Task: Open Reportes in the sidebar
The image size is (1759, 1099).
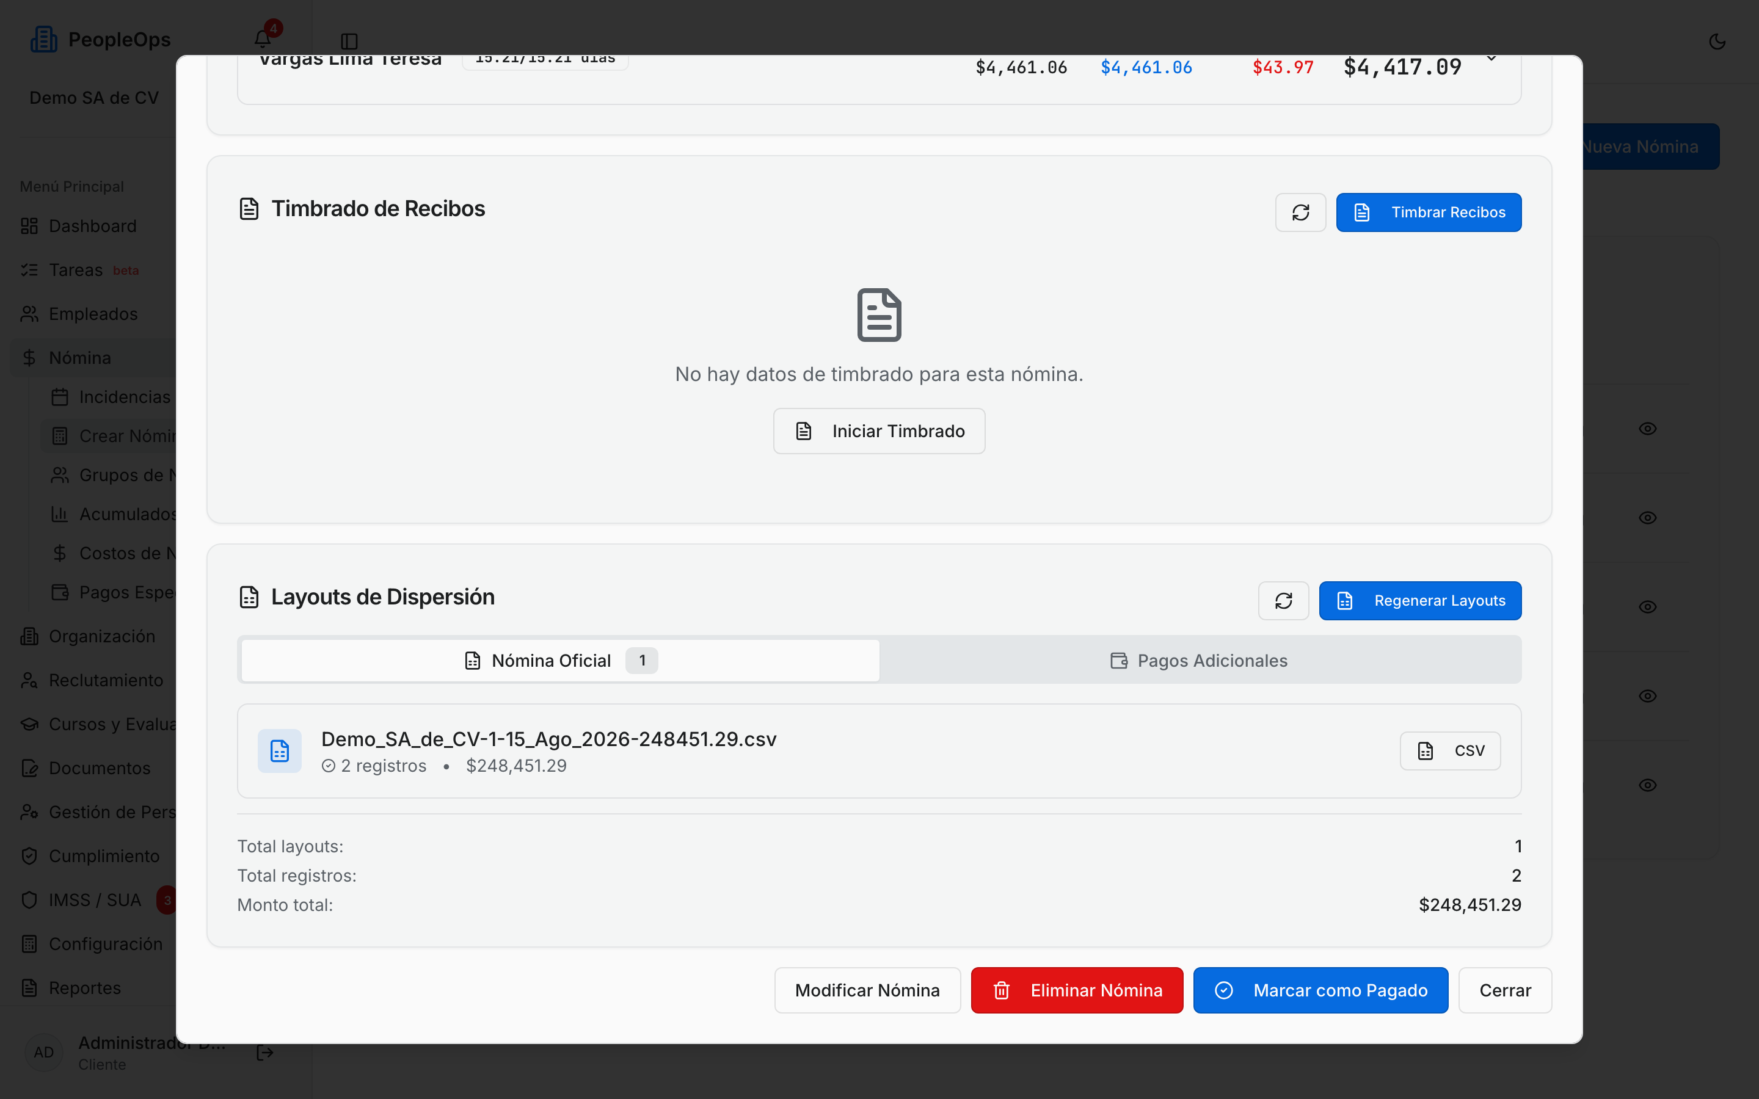Action: (93, 988)
